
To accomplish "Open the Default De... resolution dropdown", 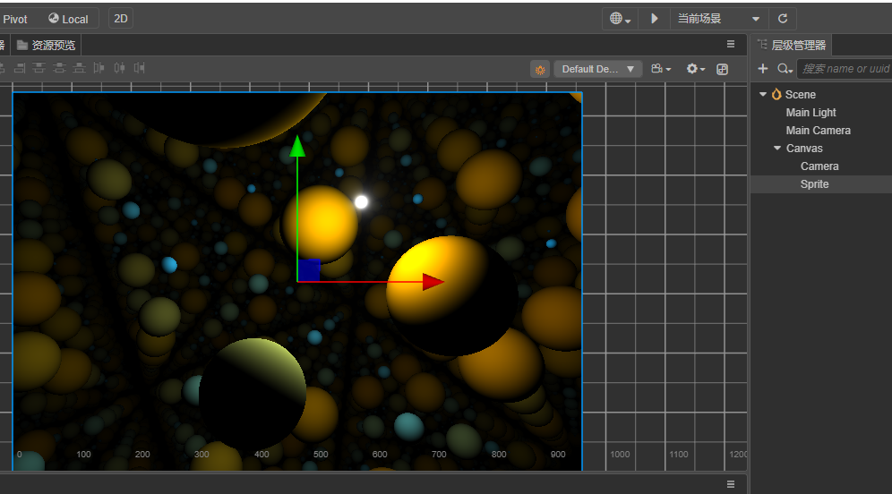I will tap(597, 69).
